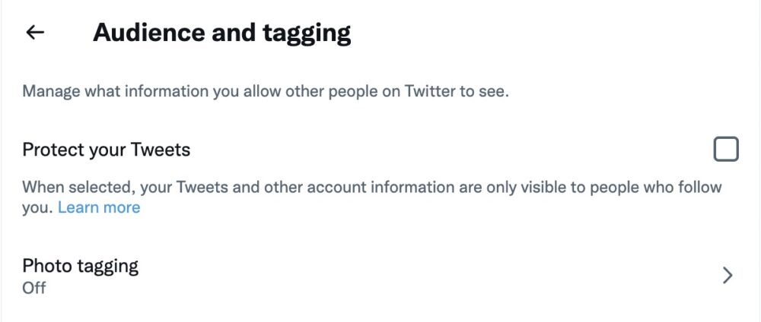
Task: Enable the Protect your Tweets checkbox
Action: tap(726, 149)
